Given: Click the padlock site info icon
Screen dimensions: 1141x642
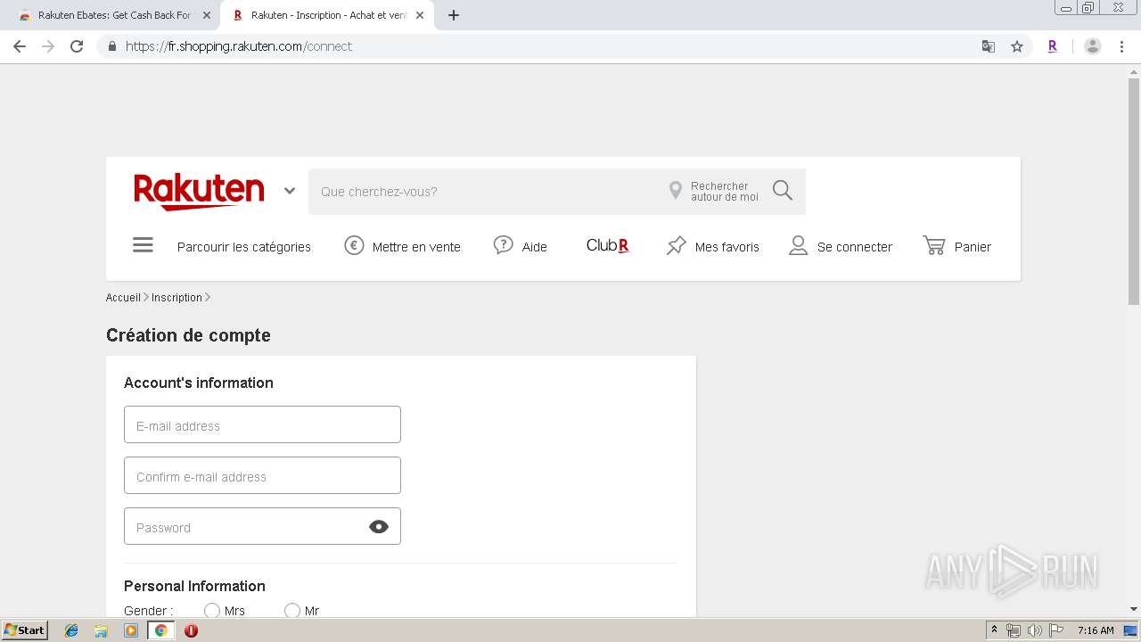Looking at the screenshot, I should point(111,46).
